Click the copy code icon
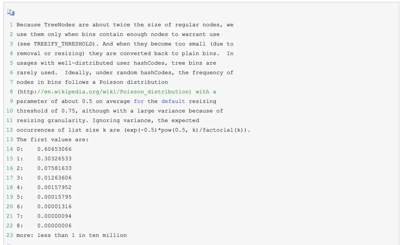 pyautogui.click(x=11, y=12)
